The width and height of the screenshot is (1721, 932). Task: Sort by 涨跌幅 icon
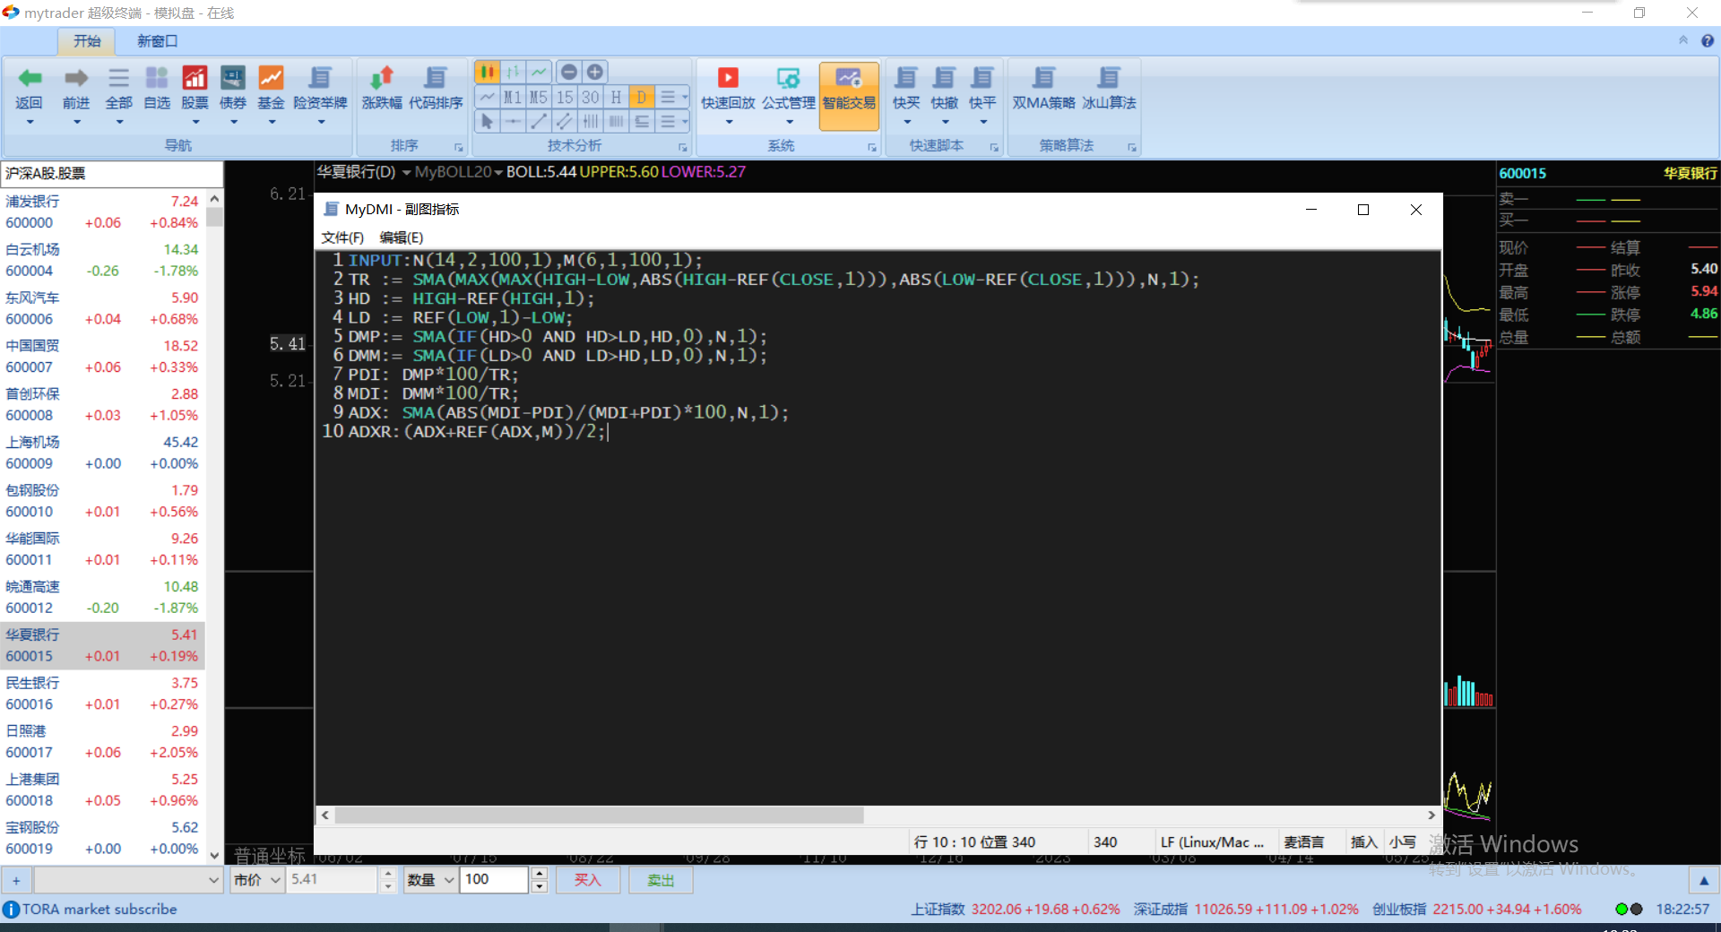(x=382, y=78)
